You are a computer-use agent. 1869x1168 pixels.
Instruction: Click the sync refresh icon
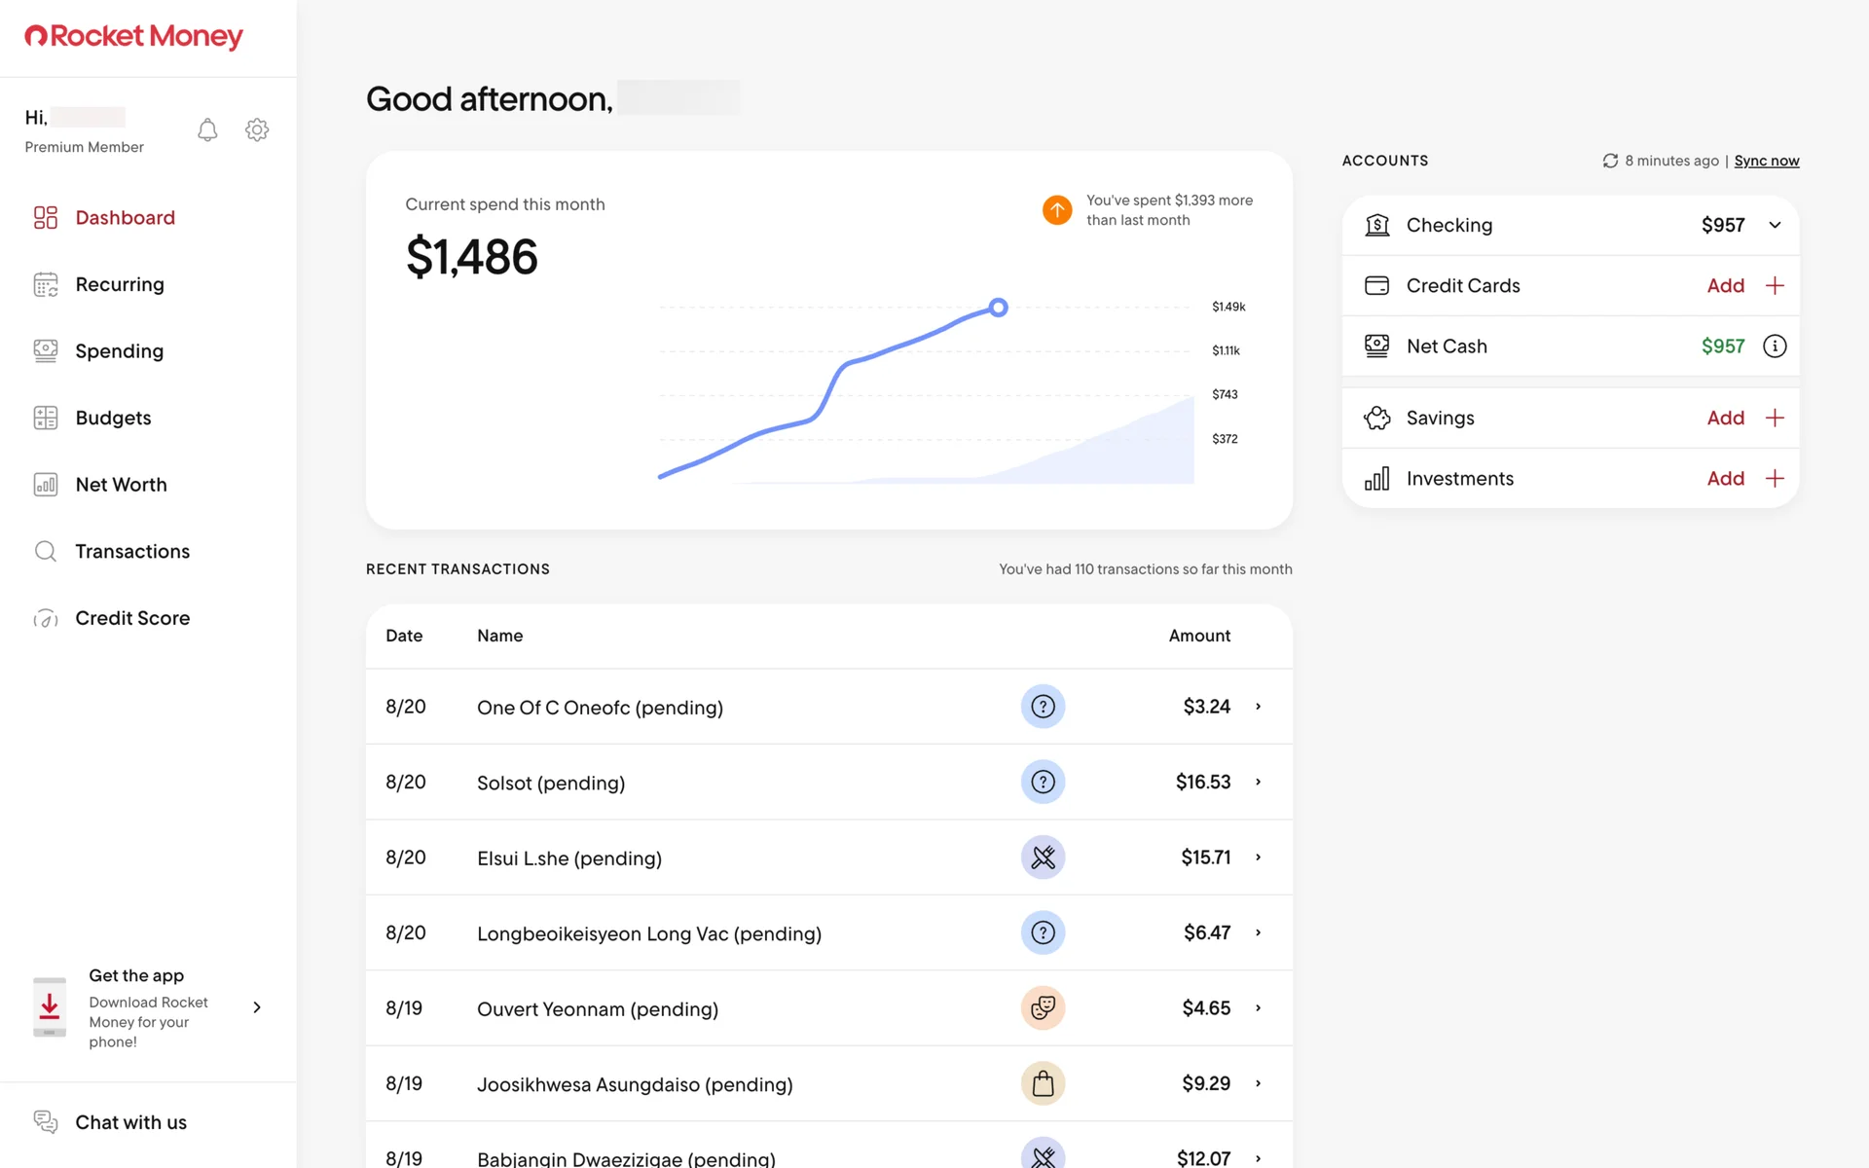click(1610, 162)
